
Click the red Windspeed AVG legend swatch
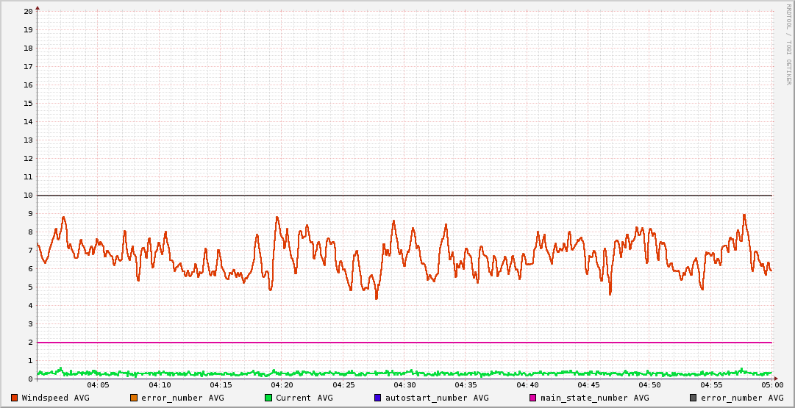[x=15, y=398]
